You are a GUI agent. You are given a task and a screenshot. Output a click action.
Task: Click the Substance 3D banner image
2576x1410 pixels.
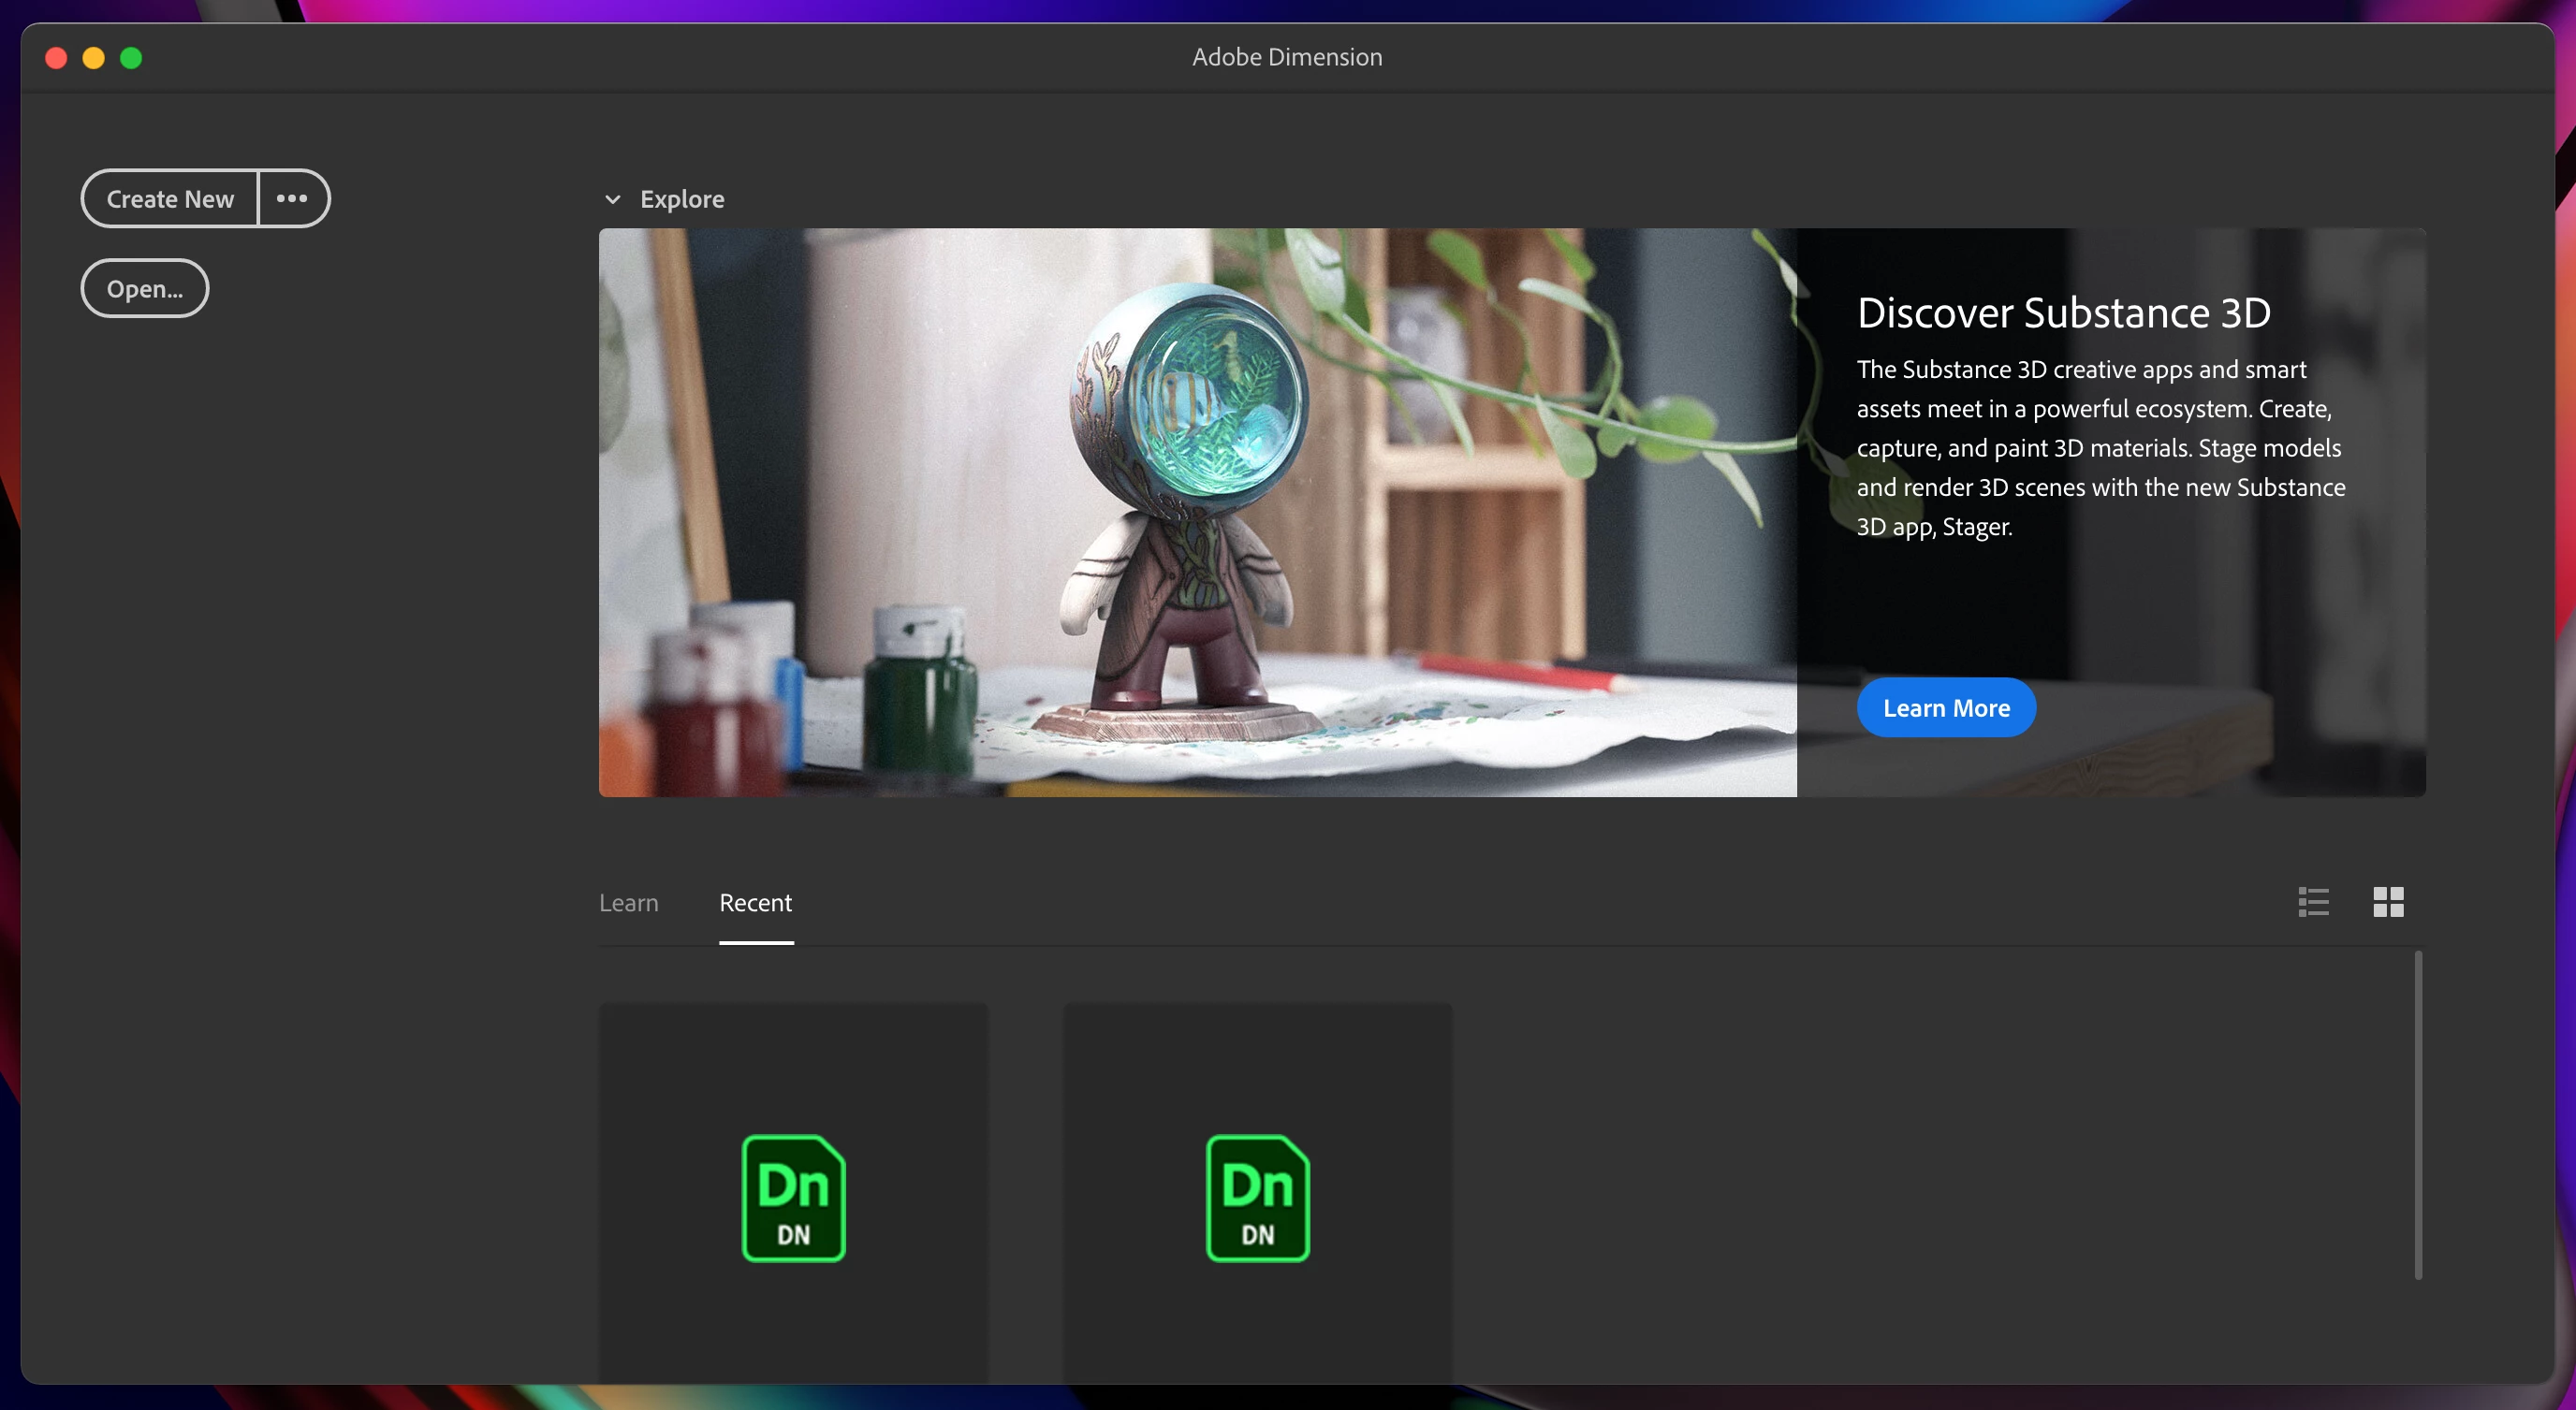(1197, 512)
